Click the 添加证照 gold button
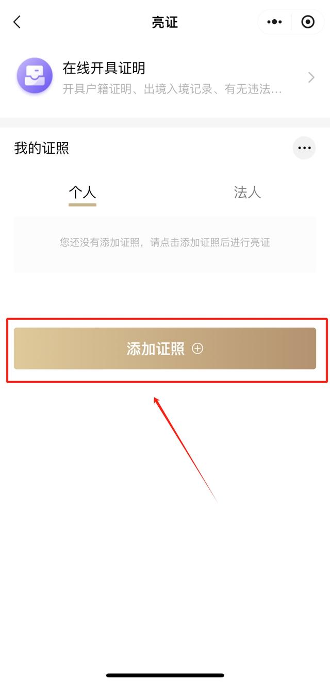Viewport: 330px width, 682px height. pos(165,348)
